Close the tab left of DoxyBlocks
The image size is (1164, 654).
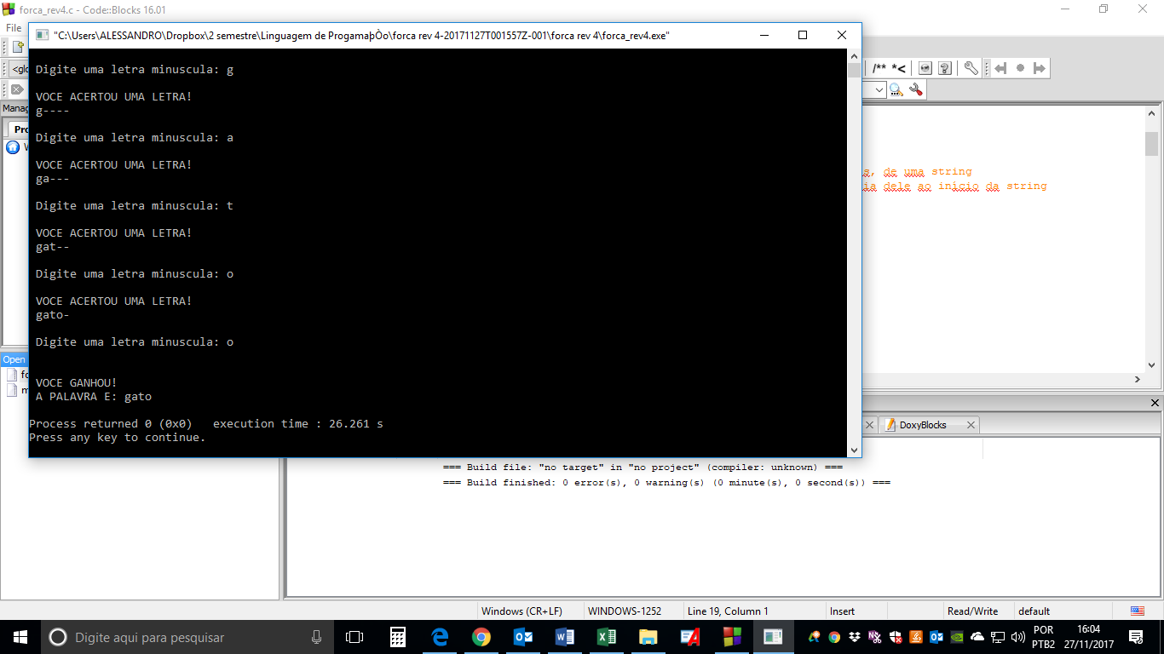point(870,424)
